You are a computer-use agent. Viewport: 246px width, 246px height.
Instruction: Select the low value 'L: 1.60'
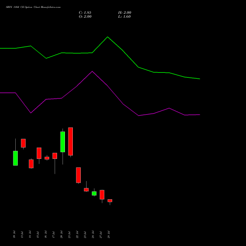124,17
